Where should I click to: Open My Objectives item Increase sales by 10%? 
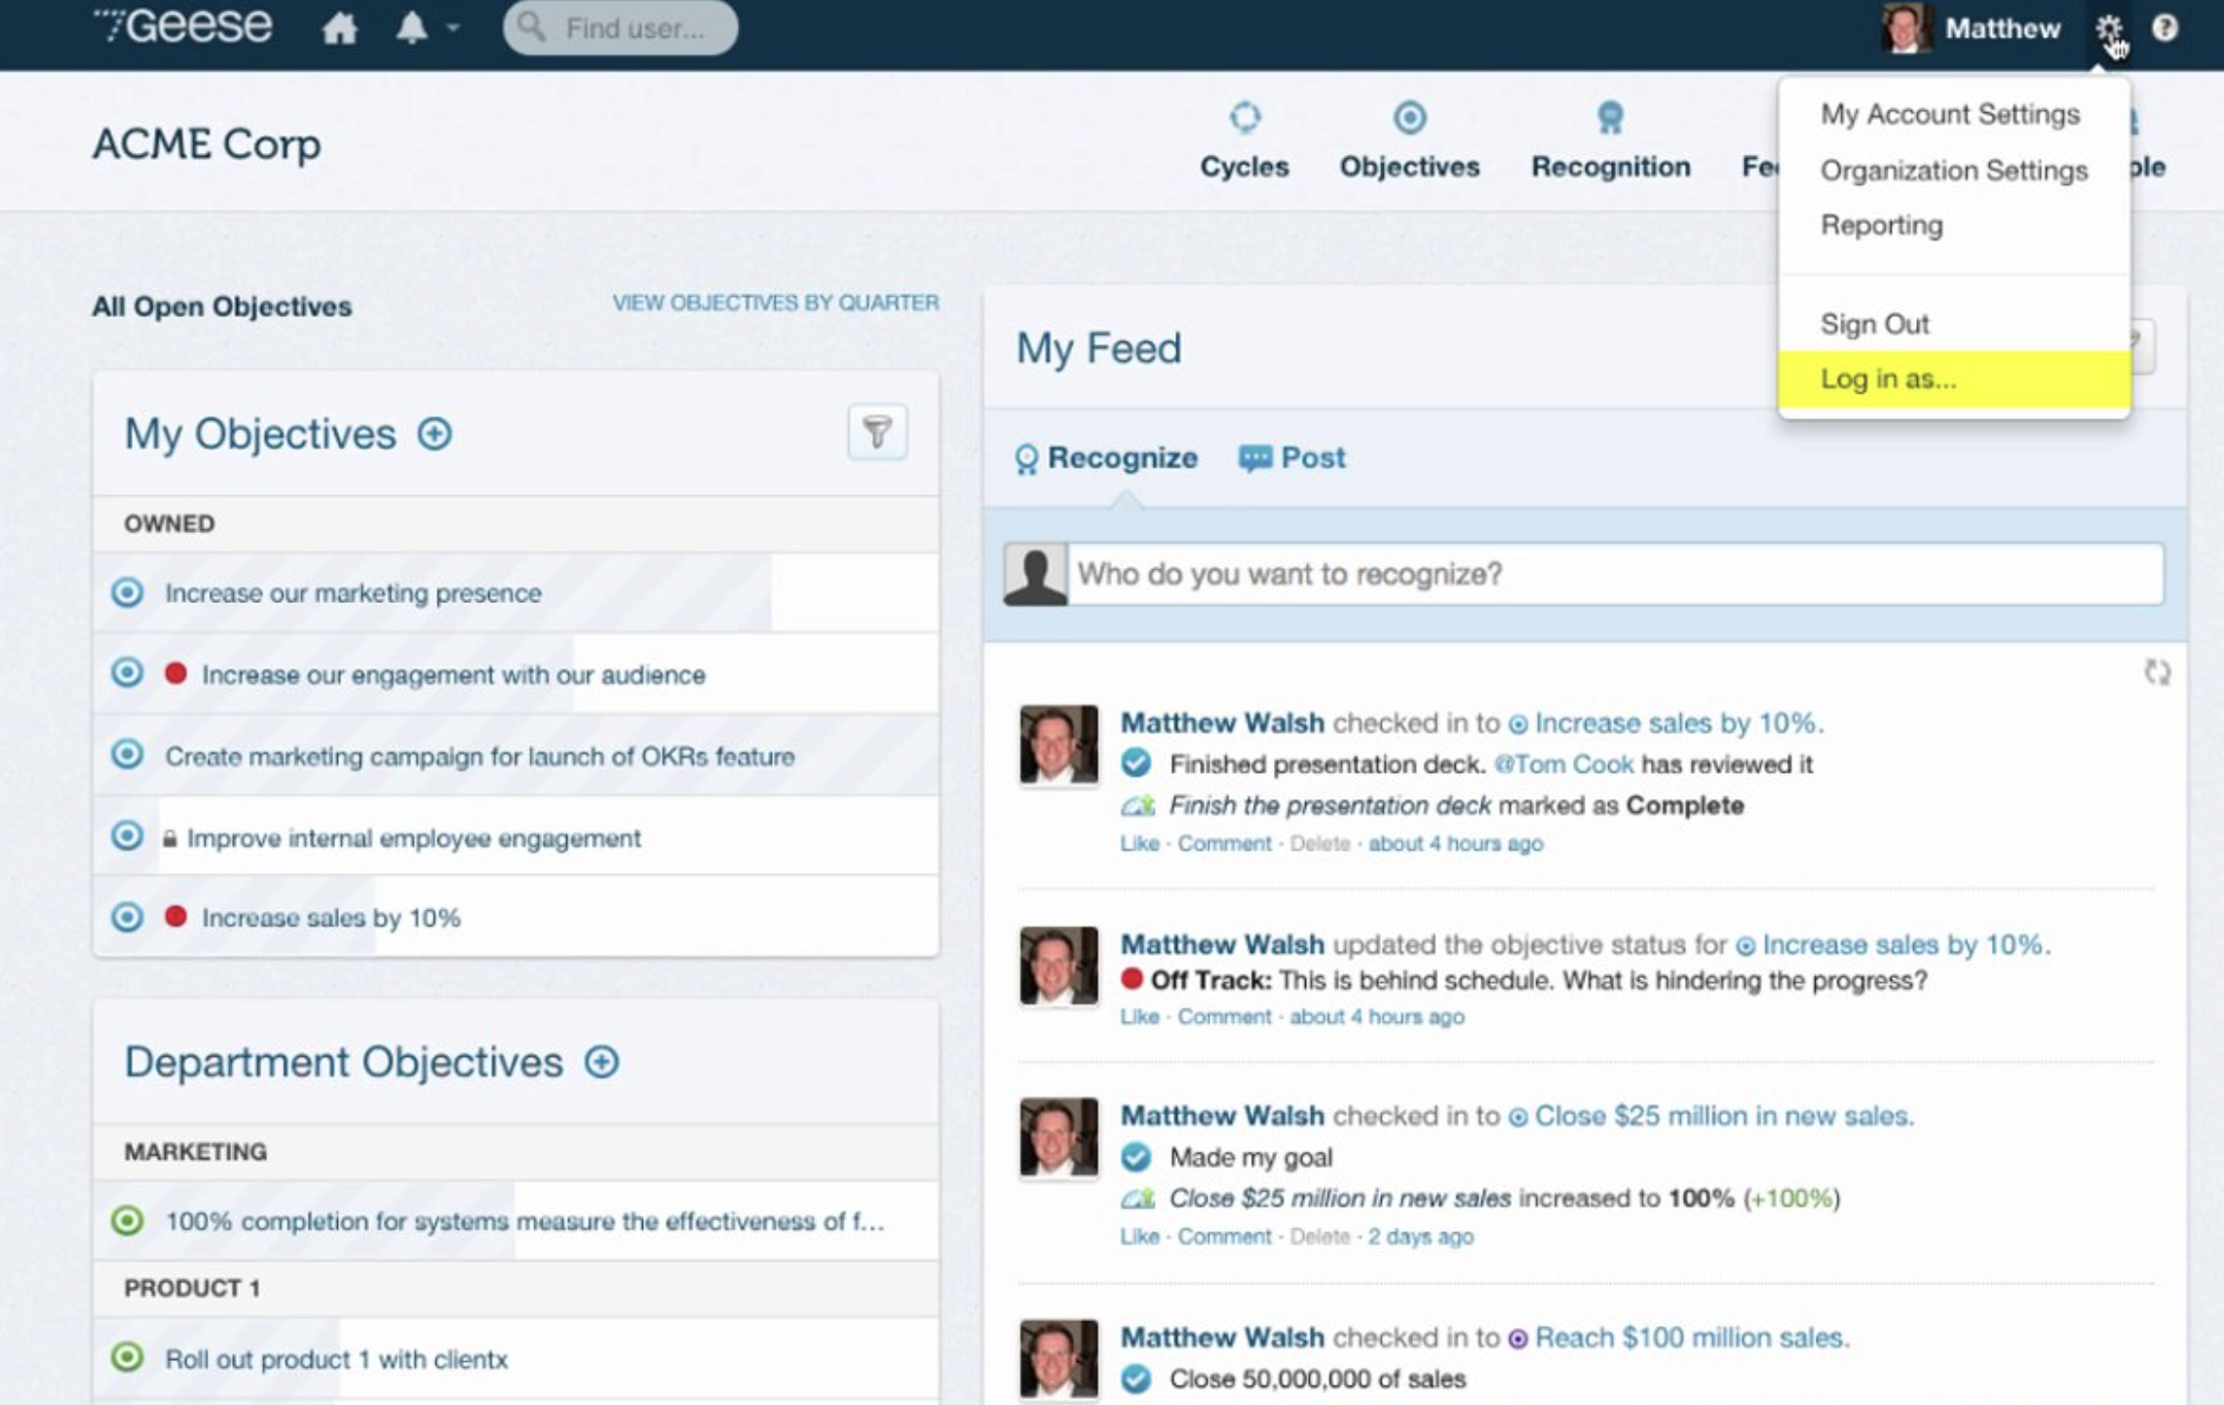pos(330,918)
